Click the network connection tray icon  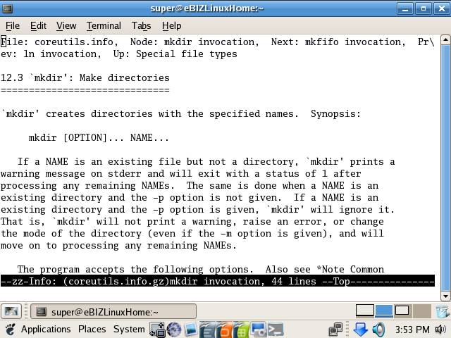click(x=335, y=330)
